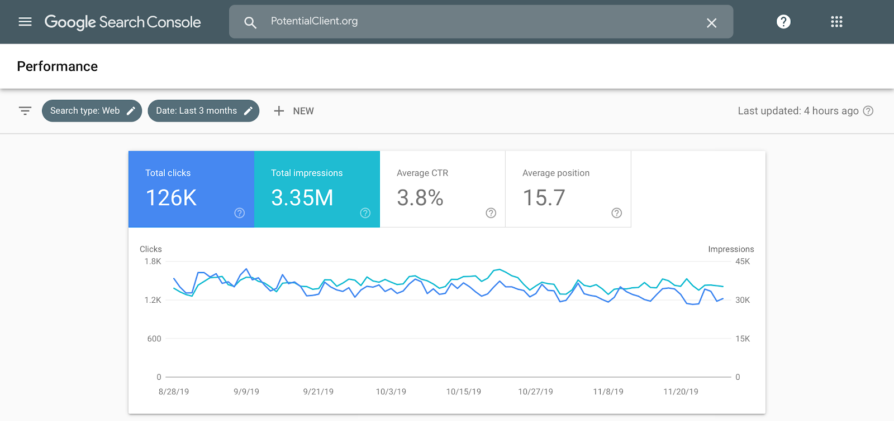Enable the Average CTR metric card
This screenshot has height=421, width=894.
[x=443, y=189]
